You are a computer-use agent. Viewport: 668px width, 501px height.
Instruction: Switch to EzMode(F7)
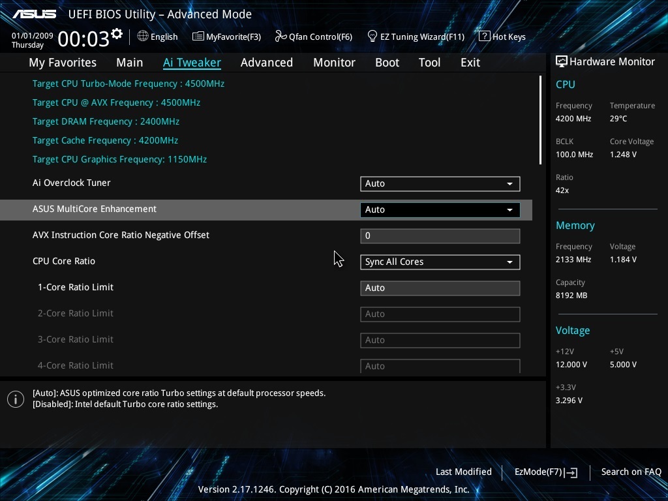[x=545, y=472]
